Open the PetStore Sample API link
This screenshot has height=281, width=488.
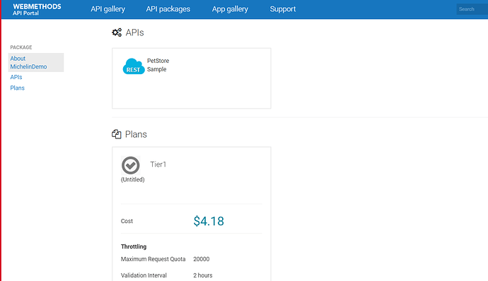point(158,65)
